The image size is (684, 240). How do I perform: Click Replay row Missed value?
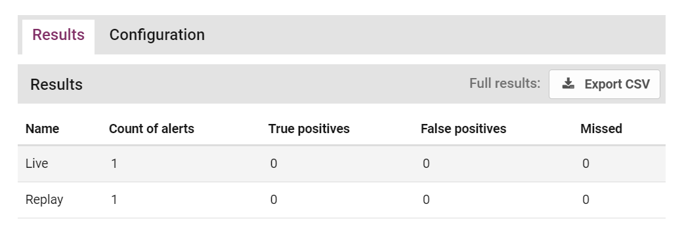[x=586, y=200]
